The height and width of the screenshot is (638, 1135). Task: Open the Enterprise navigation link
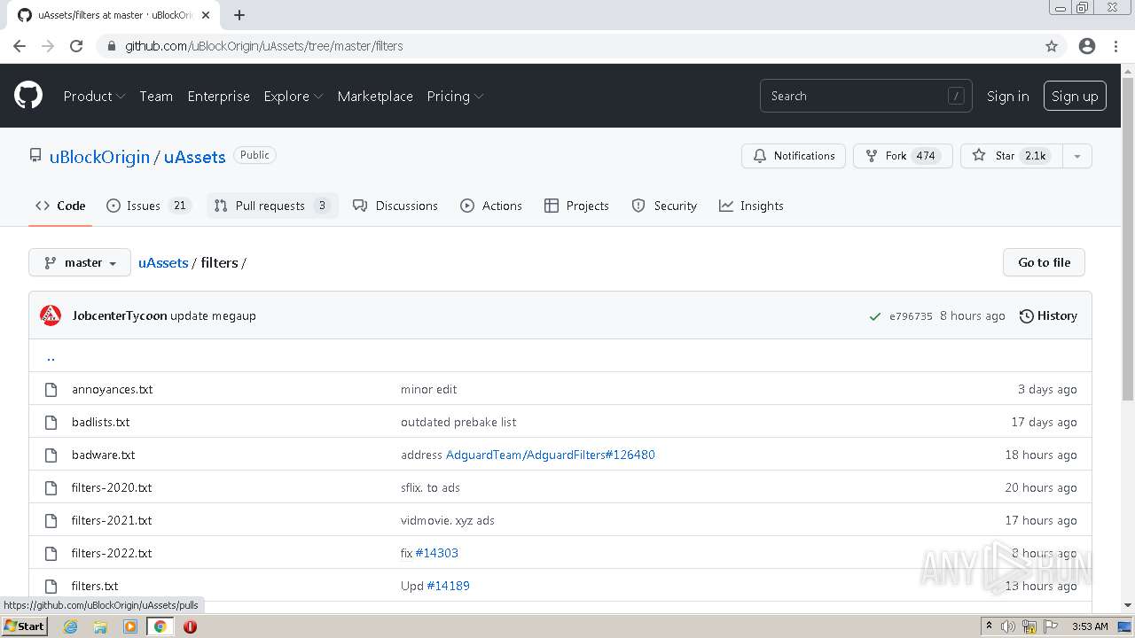[218, 96]
